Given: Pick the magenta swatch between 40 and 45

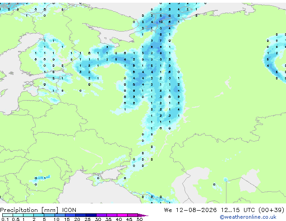Looking at the screenshot, I should point(122,215).
